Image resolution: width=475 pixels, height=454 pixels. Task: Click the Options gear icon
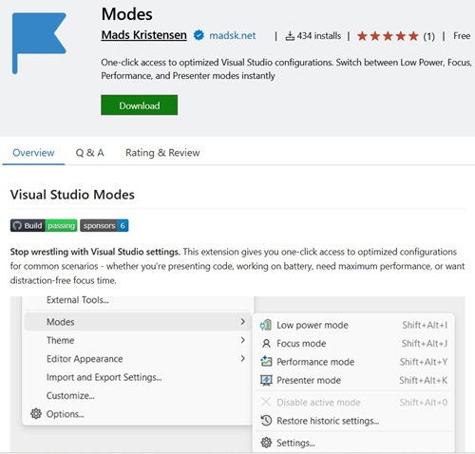(x=36, y=414)
